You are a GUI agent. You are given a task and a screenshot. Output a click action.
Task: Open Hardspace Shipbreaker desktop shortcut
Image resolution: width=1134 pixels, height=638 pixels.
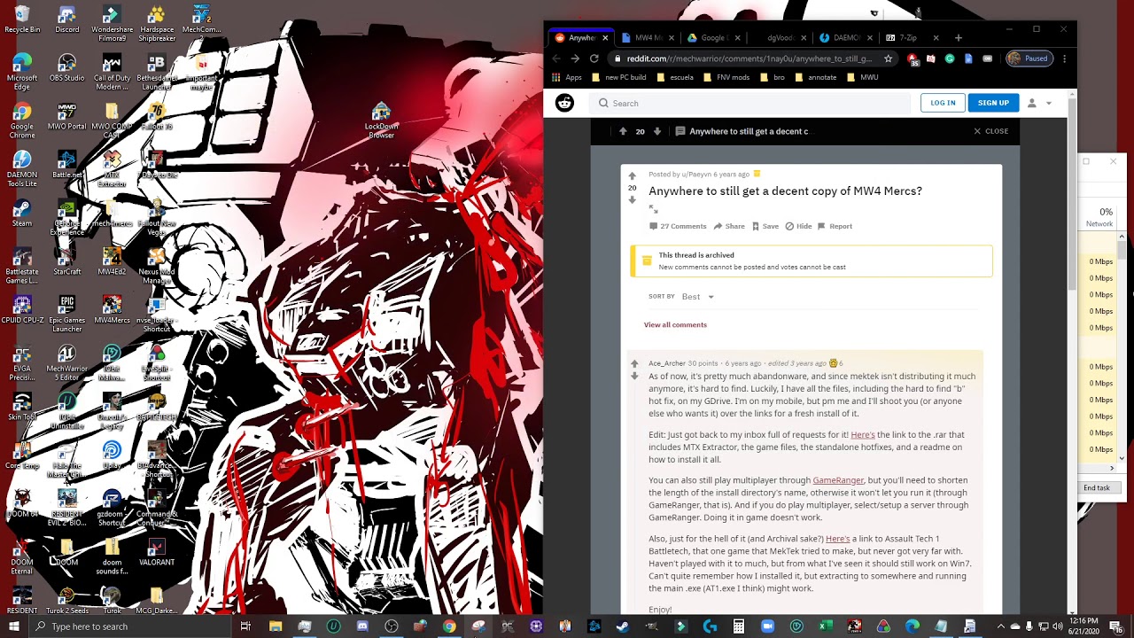pos(156,24)
